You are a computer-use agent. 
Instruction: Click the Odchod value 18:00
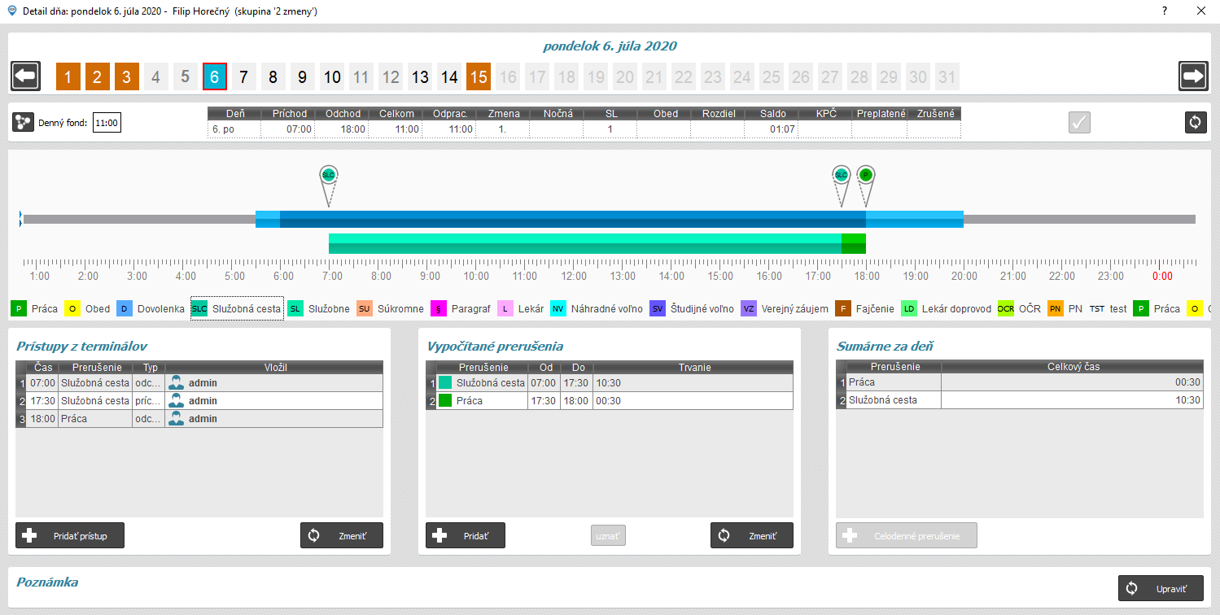point(352,129)
